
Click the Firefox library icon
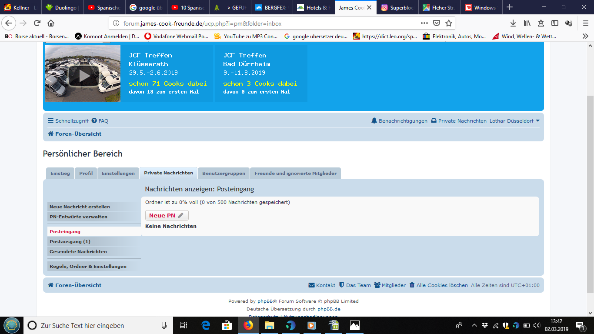[x=527, y=23]
